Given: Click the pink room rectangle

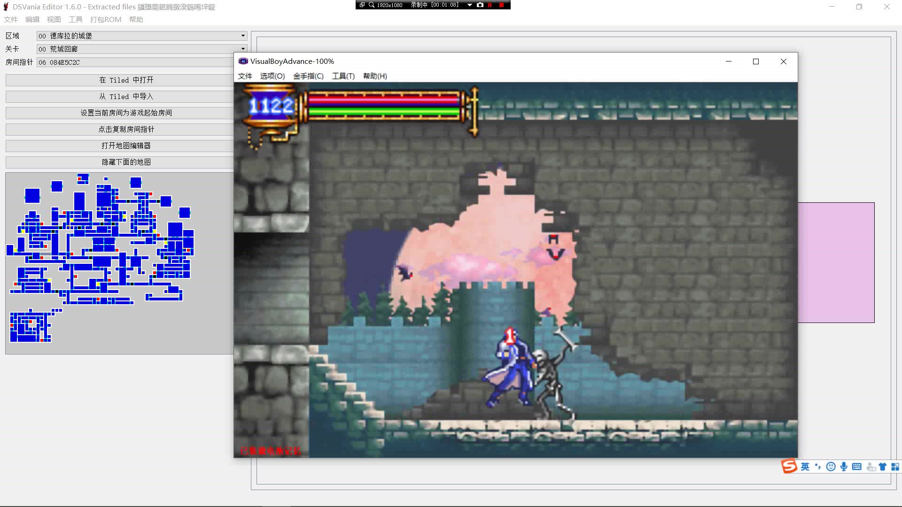Looking at the screenshot, I should pyautogui.click(x=836, y=262).
